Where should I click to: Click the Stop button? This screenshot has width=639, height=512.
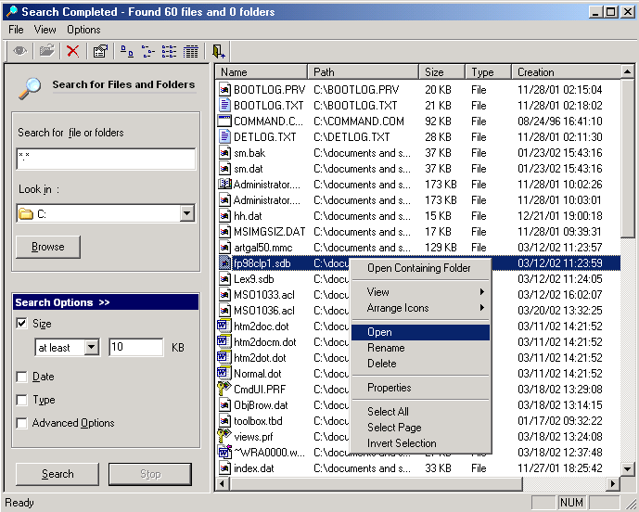(150, 474)
